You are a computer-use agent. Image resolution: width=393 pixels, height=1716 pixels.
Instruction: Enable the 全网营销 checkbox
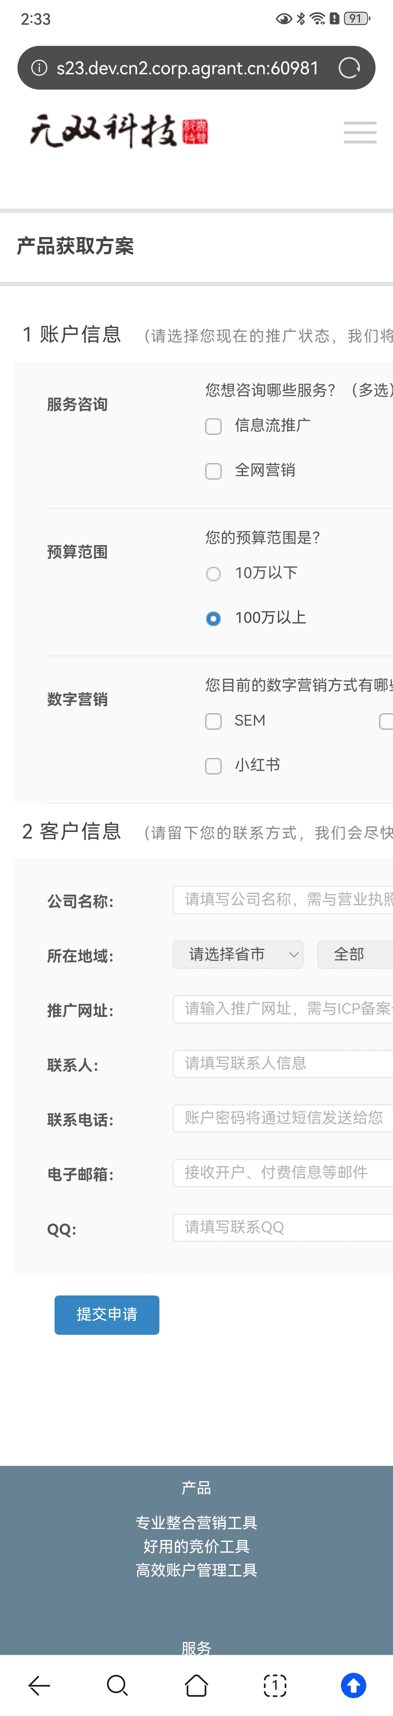pos(213,471)
